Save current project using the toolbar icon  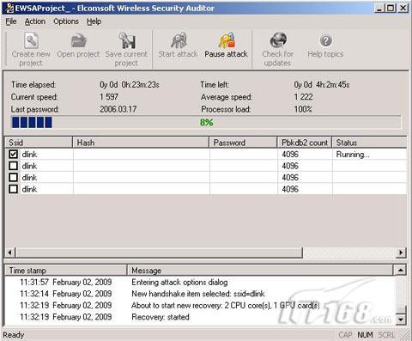(x=127, y=40)
